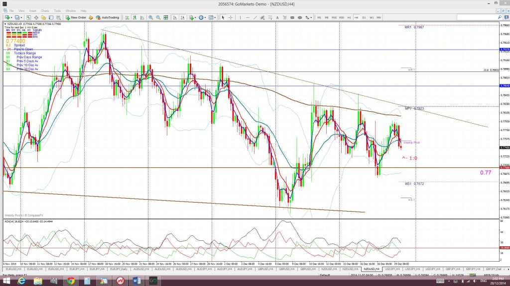Show the Data Window panel
The height and width of the screenshot is (286, 510).
[x=36, y=17]
